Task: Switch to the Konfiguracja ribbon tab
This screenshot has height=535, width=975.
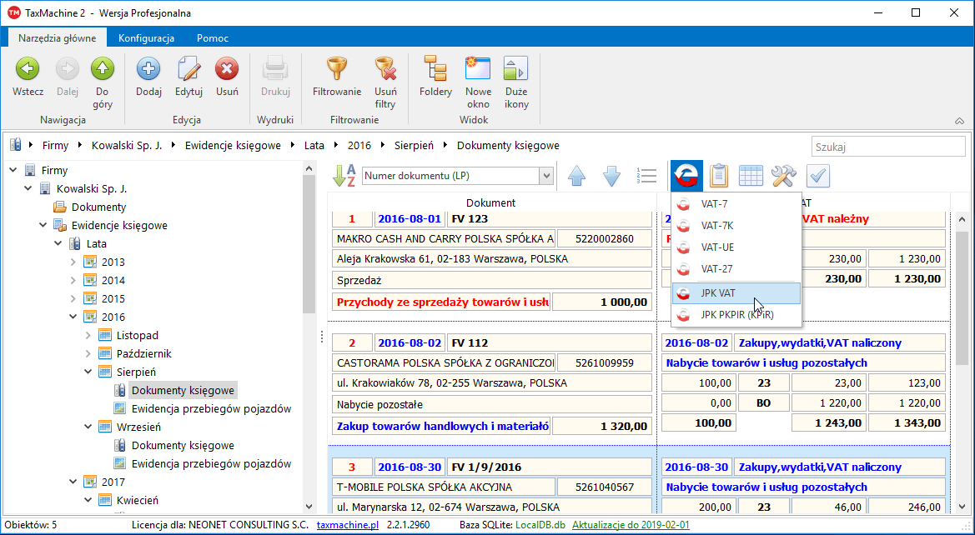Action: [x=146, y=38]
